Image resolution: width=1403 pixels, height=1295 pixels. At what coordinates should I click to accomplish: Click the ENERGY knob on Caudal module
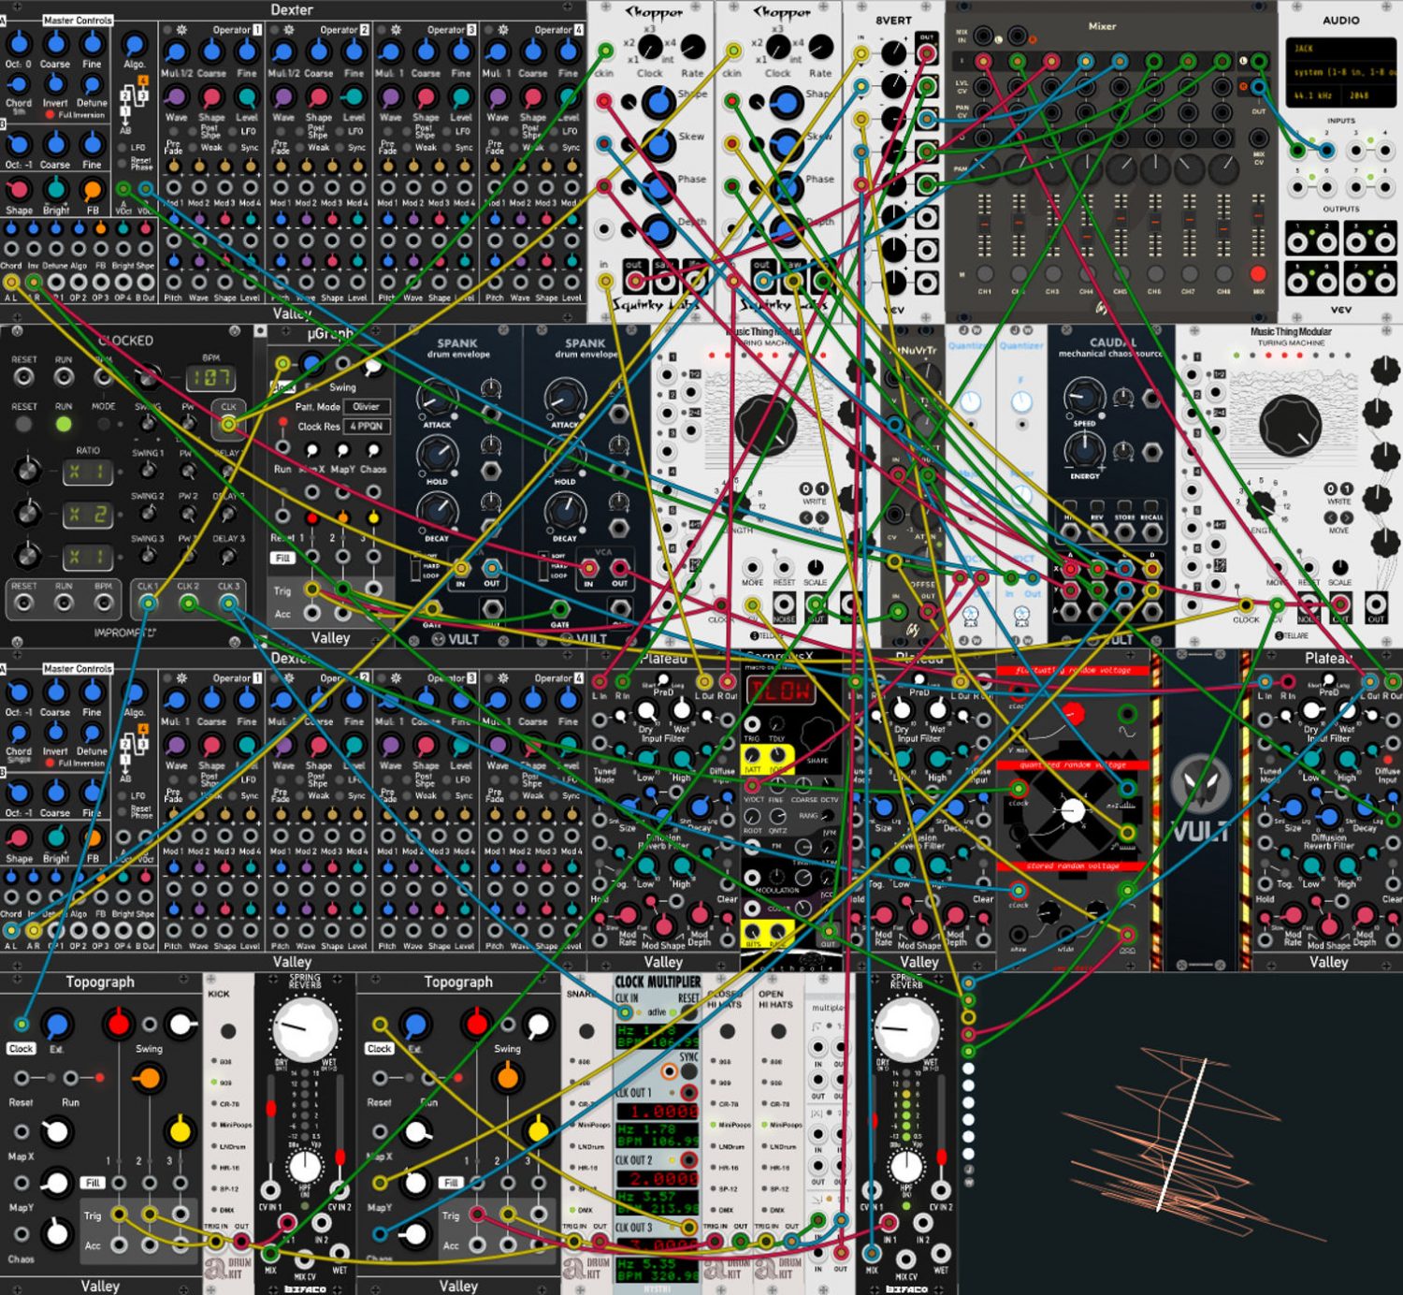(x=1084, y=451)
